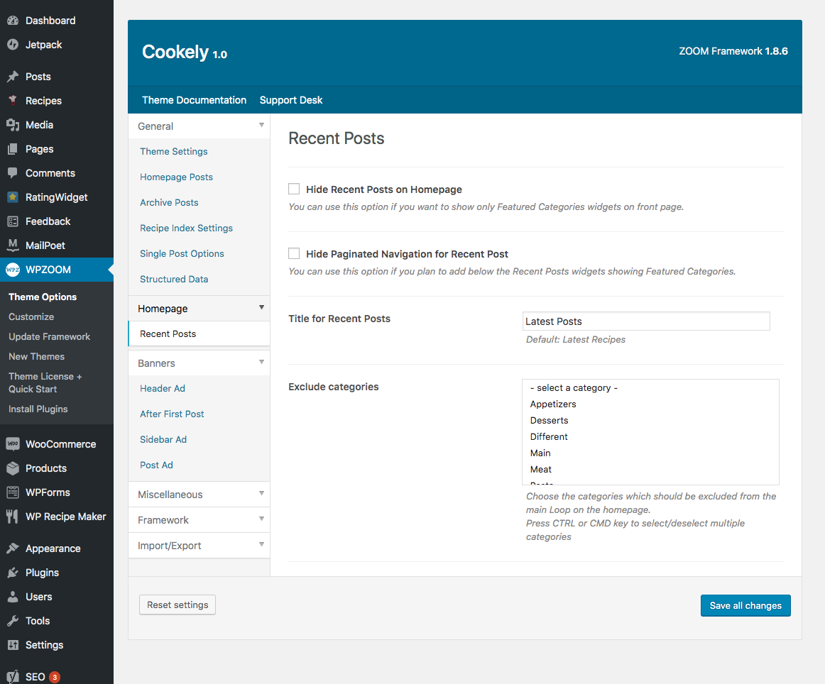Click the Yoast SEO icon

click(13, 677)
